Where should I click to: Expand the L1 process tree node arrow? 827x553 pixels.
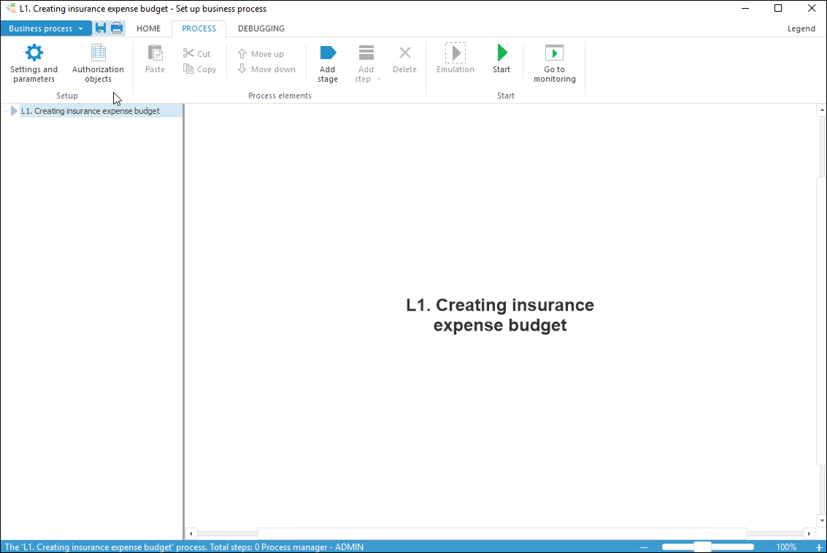(x=14, y=111)
